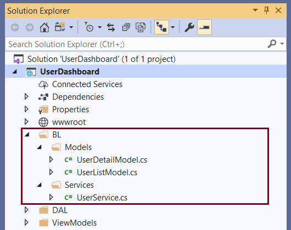The image size is (291, 230).
Task: Select UserService.cs
Action: (x=102, y=198)
